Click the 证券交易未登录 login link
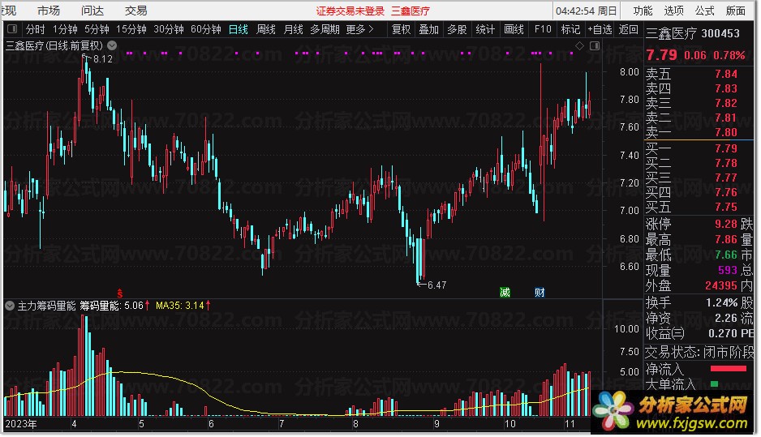The width and height of the screenshot is (761, 437). point(350,11)
